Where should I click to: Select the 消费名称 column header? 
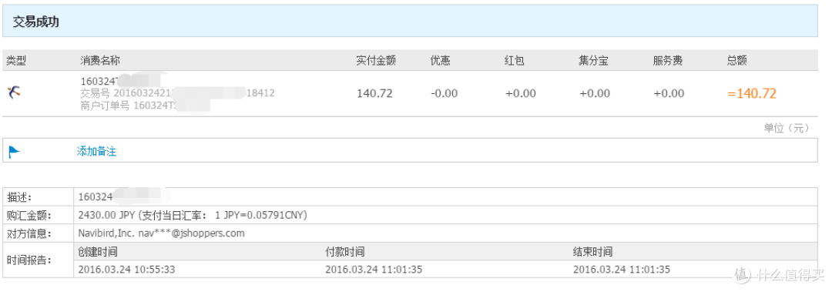click(x=99, y=61)
